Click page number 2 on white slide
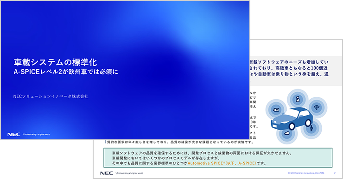343x179 pixels. tap(335, 173)
